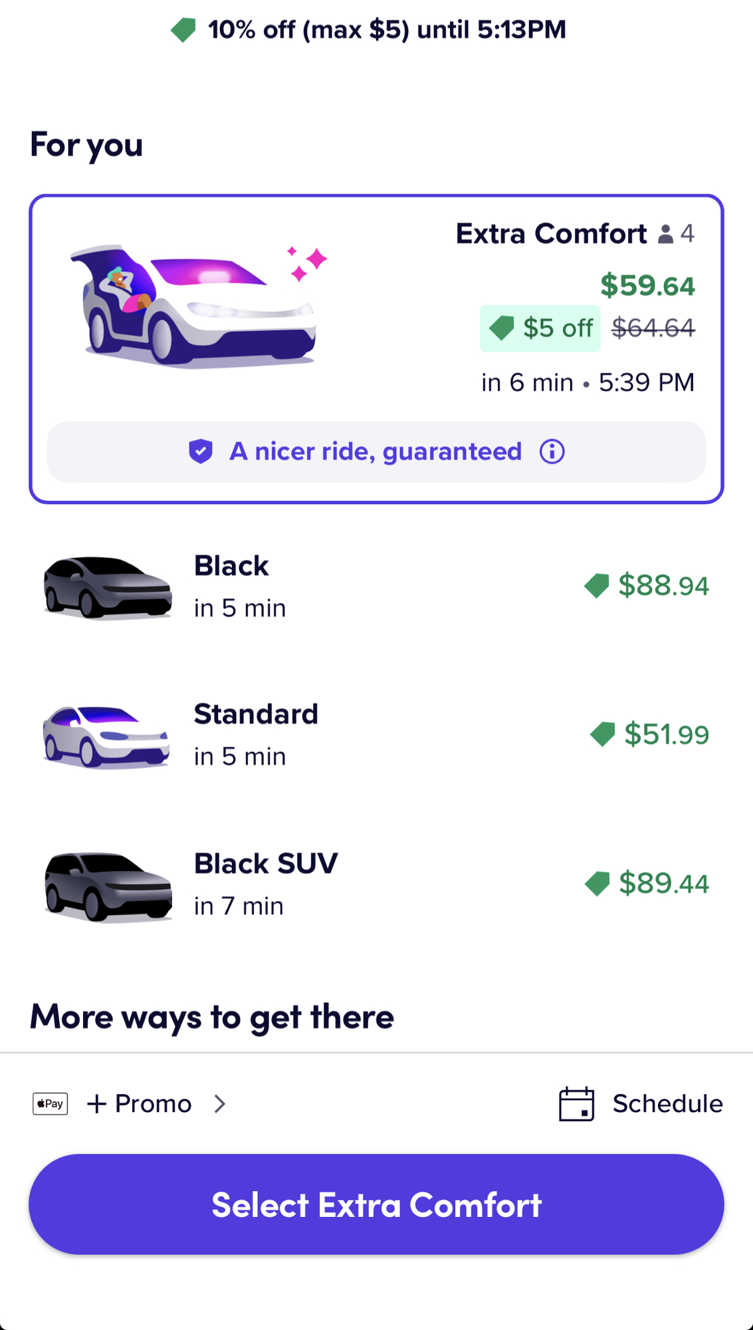Click the A nicer ride, guaranteed banner
The width and height of the screenshot is (753, 1330).
[376, 452]
